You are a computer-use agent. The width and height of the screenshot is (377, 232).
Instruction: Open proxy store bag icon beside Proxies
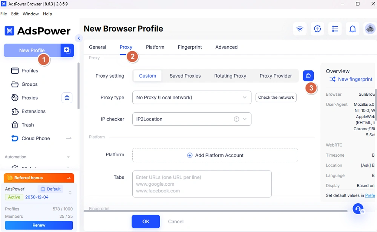[67, 98]
